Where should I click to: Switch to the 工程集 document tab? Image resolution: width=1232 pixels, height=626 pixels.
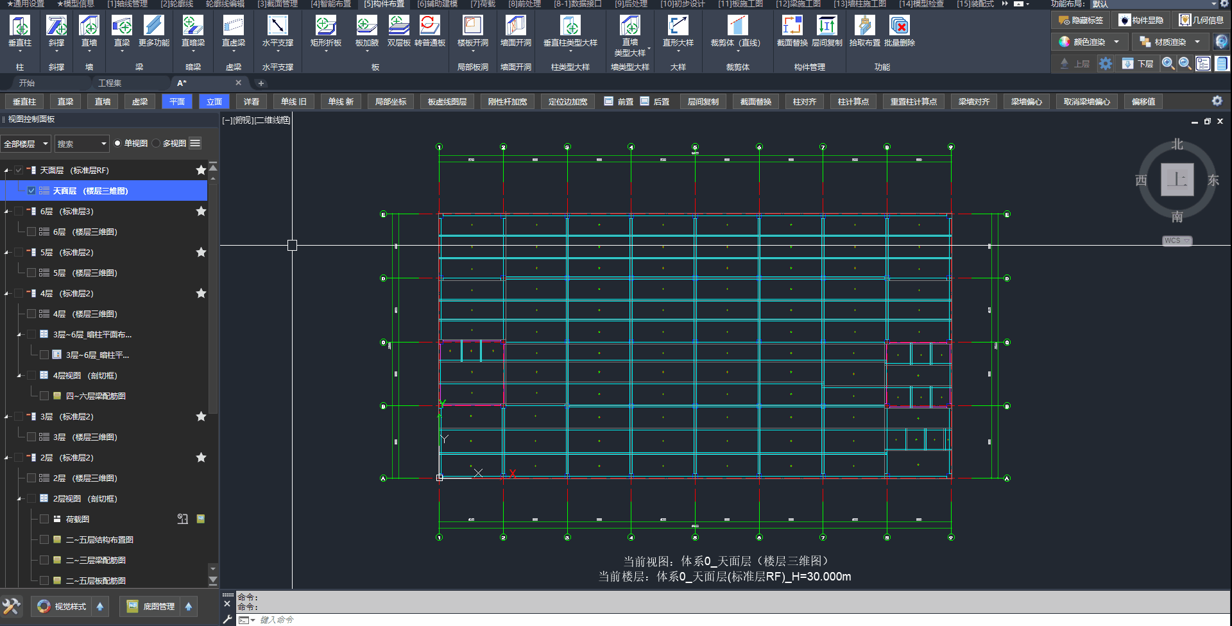click(x=110, y=83)
